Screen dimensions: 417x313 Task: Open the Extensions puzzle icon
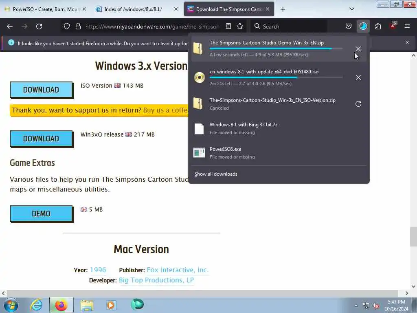click(378, 26)
